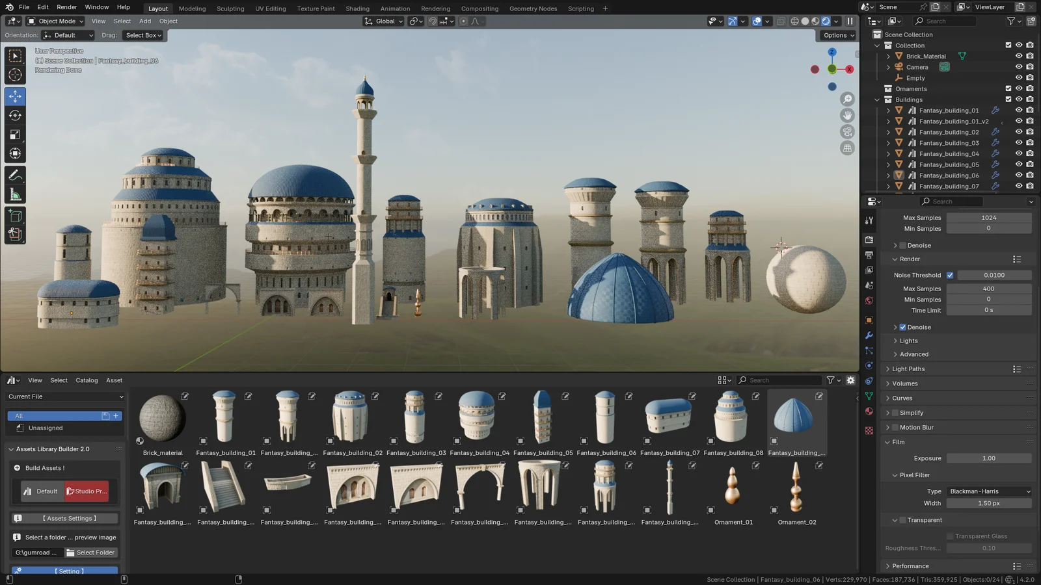Image resolution: width=1041 pixels, height=585 pixels.
Task: Toggle the Noise Threshold checkbox
Action: 950,275
